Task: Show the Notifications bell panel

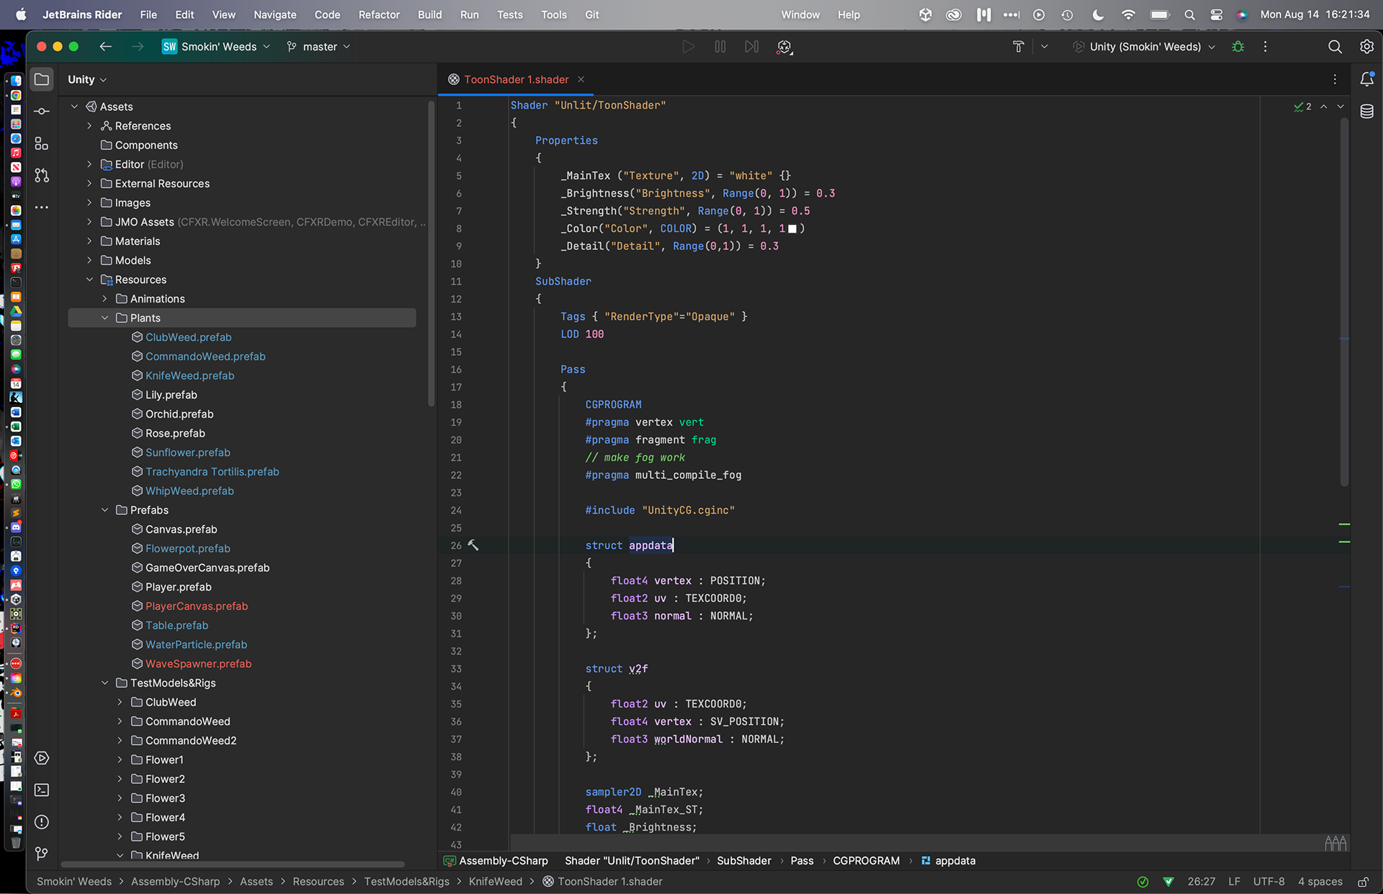Action: (1366, 79)
